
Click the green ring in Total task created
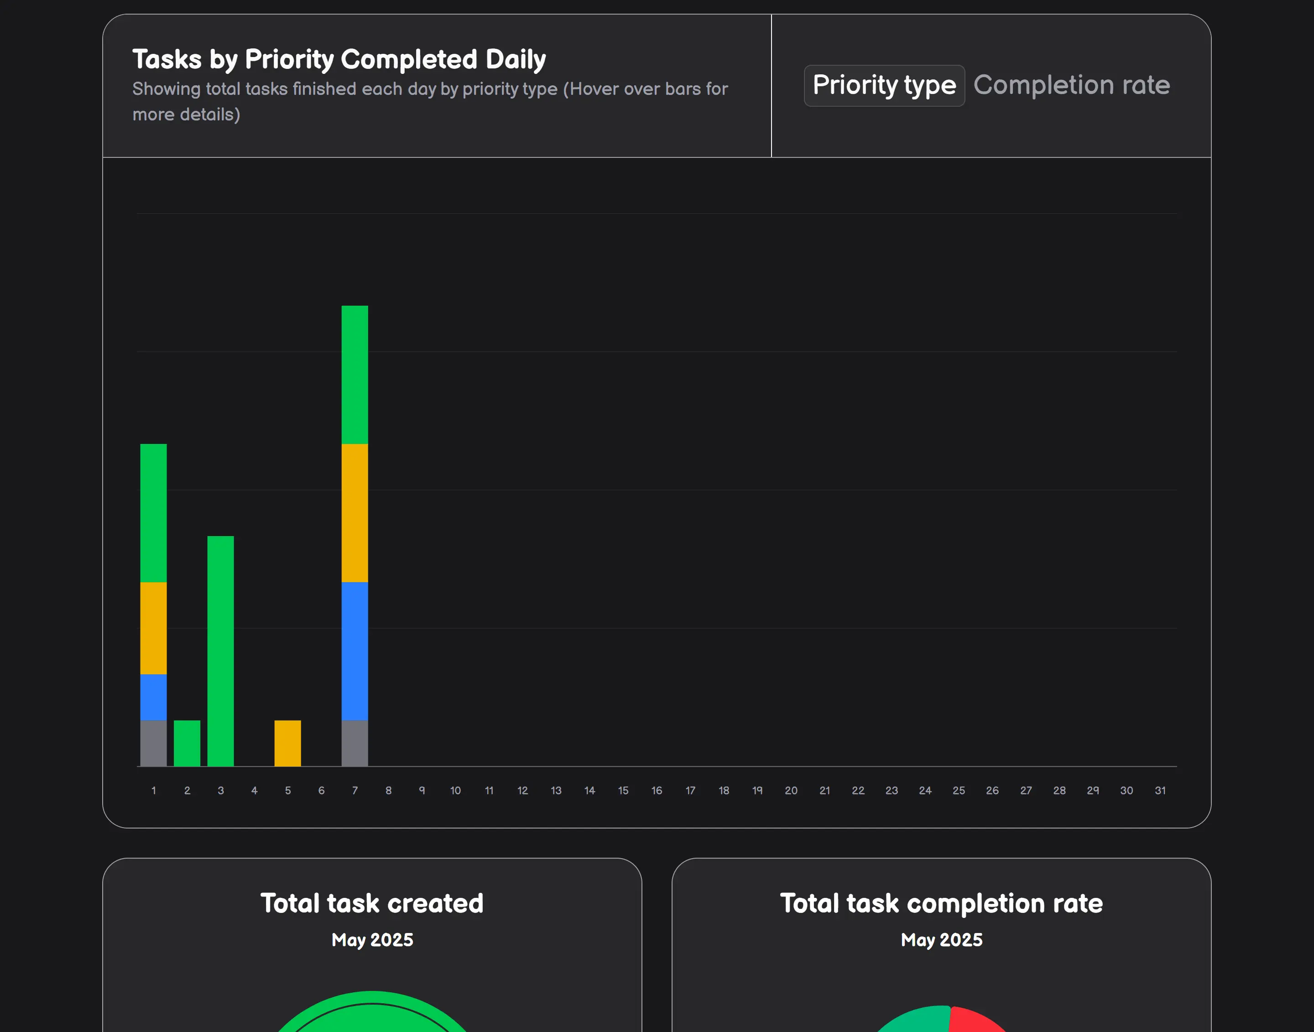(372, 998)
